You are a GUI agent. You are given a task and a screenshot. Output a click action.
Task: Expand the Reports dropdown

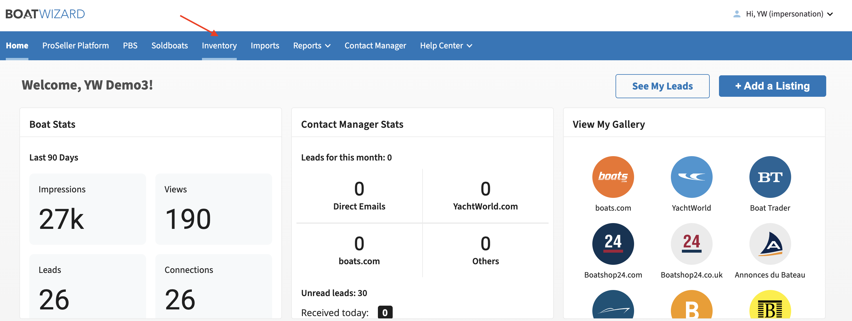pyautogui.click(x=312, y=45)
